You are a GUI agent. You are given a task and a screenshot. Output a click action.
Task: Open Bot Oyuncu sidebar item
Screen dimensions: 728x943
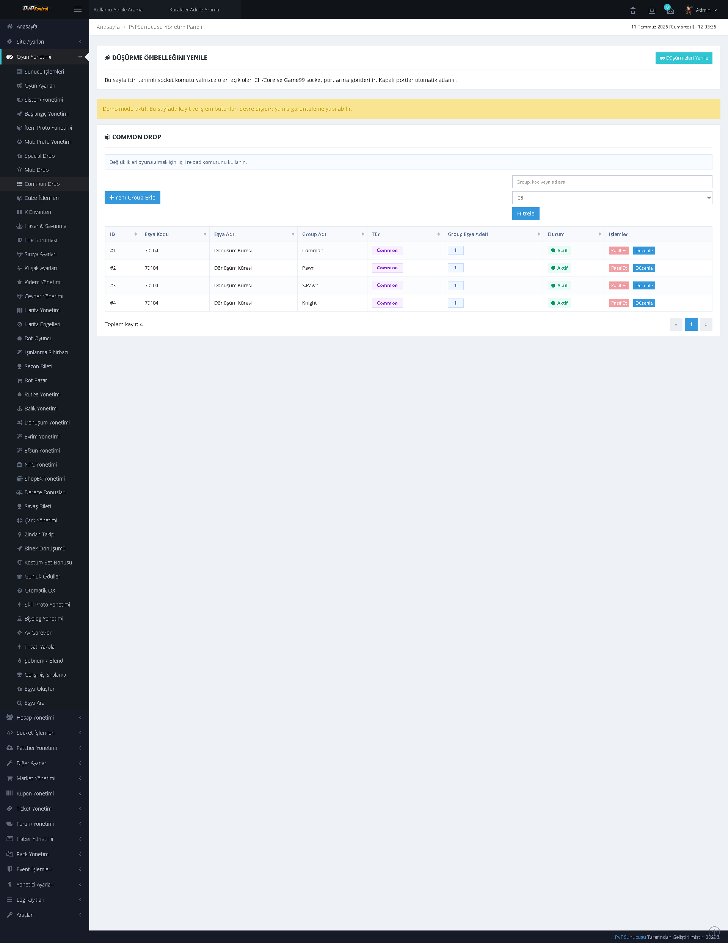coord(38,338)
